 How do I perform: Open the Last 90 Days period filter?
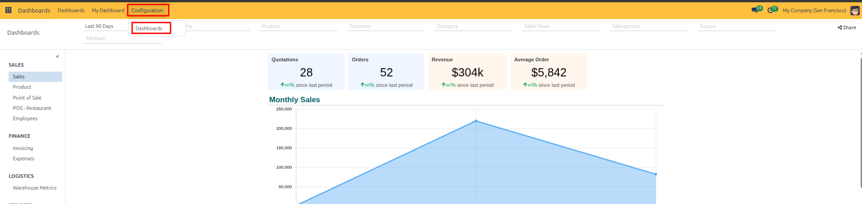coord(106,26)
